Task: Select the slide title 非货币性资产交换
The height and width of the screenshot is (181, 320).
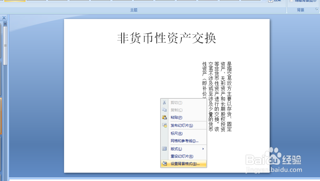Action: pos(166,38)
